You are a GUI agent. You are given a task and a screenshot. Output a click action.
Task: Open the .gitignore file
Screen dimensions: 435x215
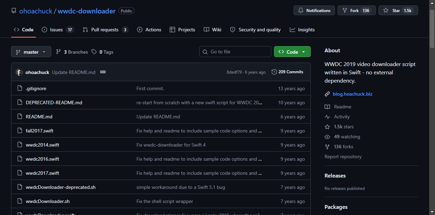[x=36, y=88]
